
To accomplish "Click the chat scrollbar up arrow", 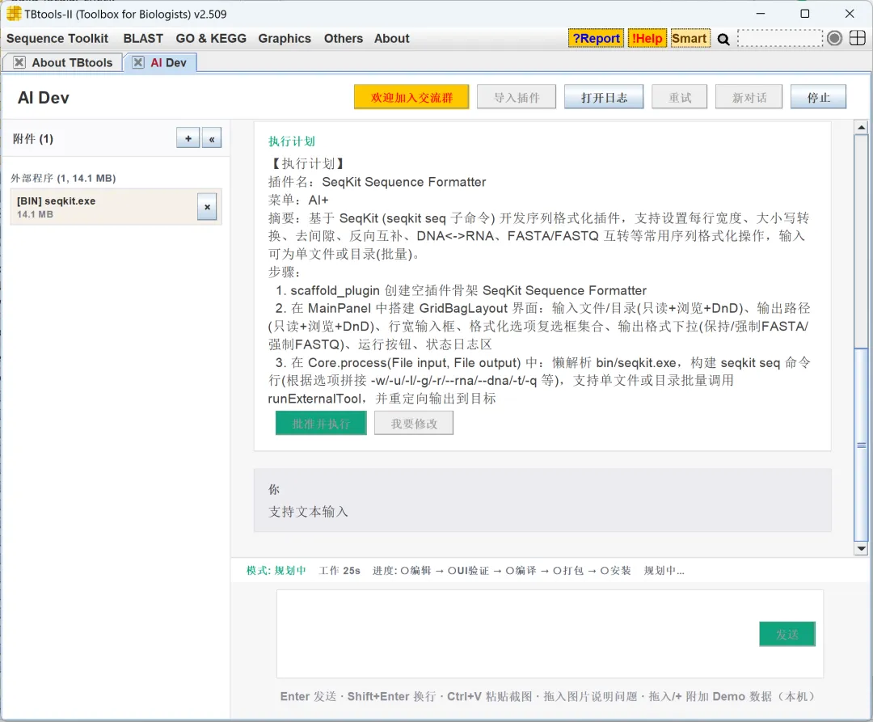I will 861,128.
